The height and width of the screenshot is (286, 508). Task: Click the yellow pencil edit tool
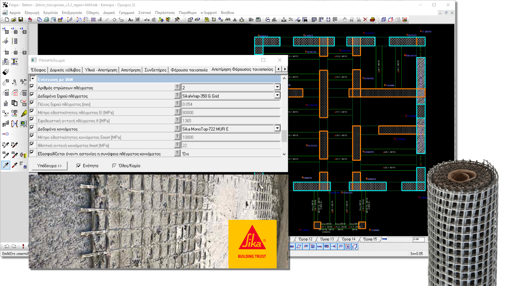[24, 113]
